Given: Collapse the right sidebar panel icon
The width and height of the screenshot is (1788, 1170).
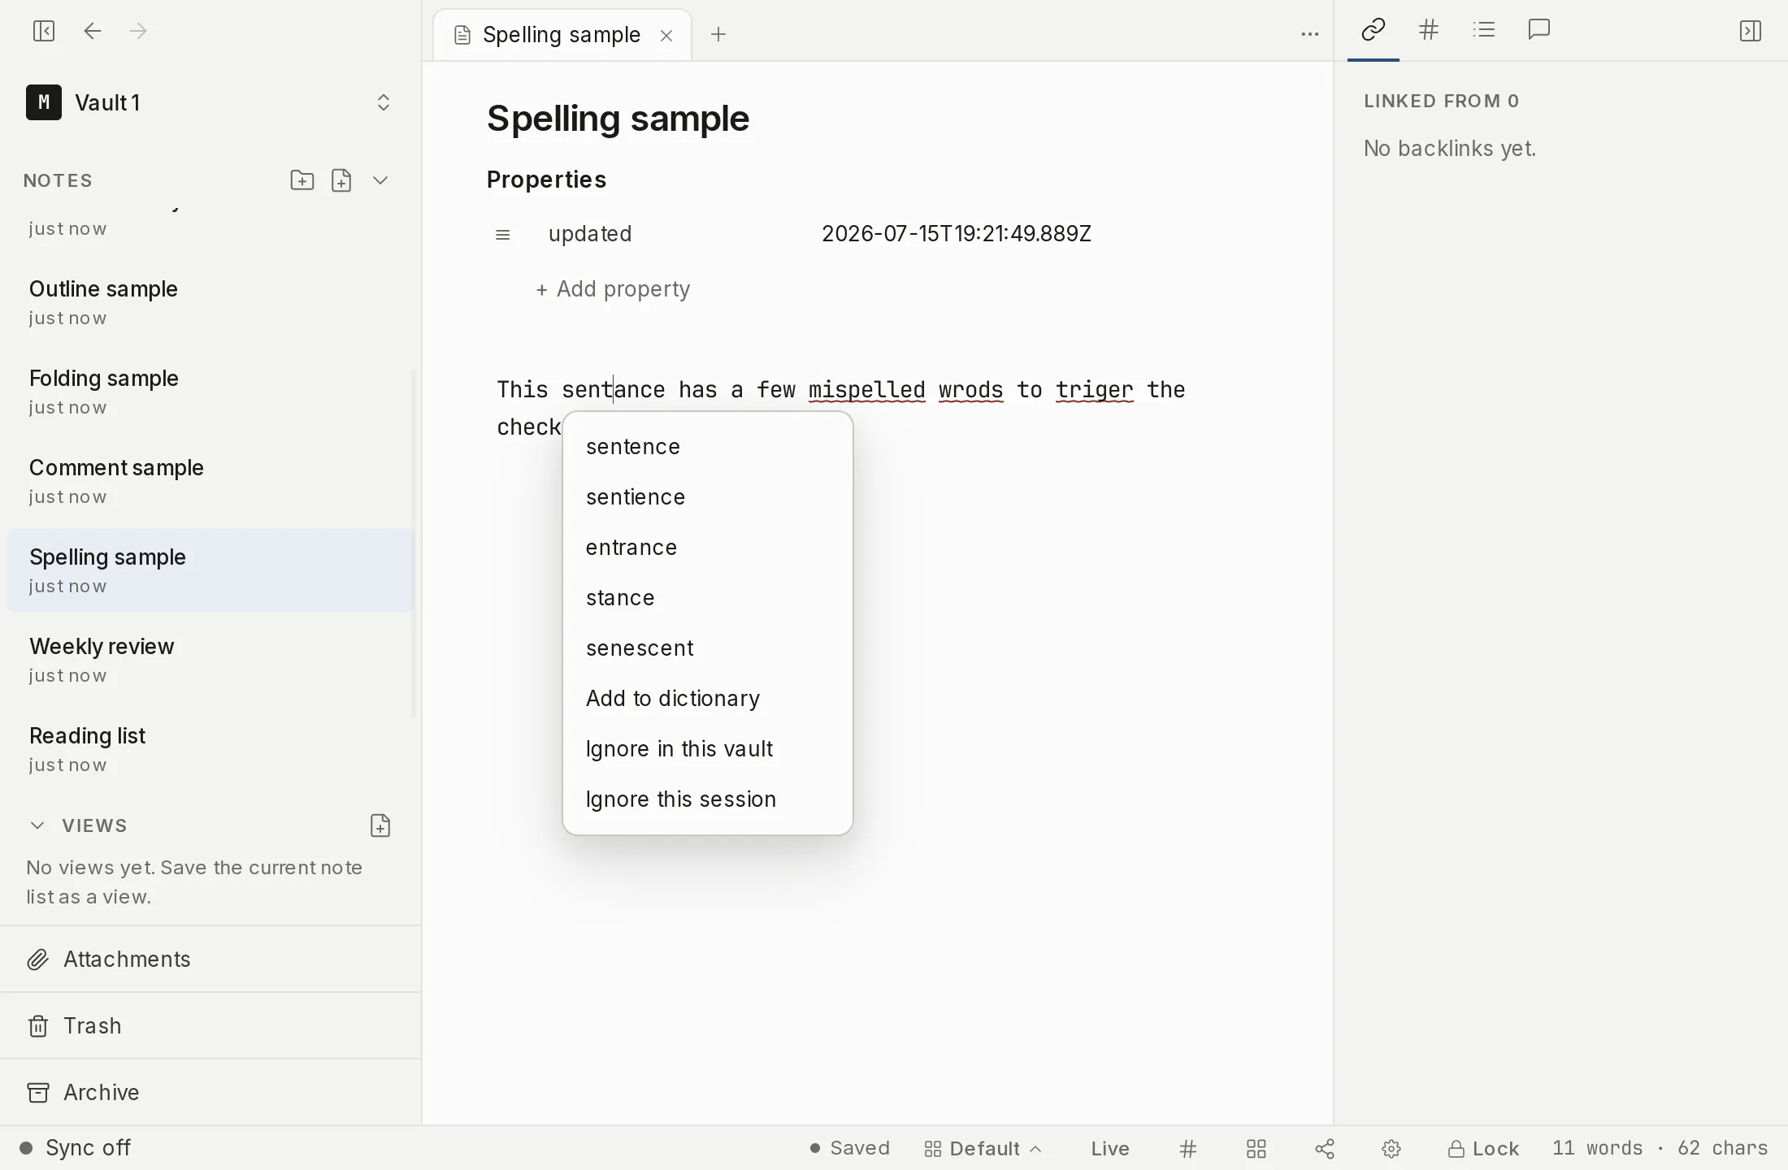Looking at the screenshot, I should 1751,31.
